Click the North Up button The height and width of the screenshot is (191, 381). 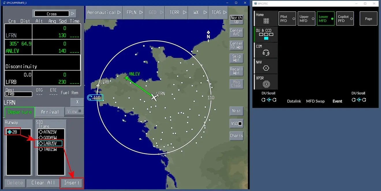[236, 20]
